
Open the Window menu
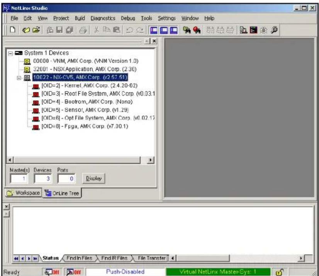pyautogui.click(x=190, y=18)
